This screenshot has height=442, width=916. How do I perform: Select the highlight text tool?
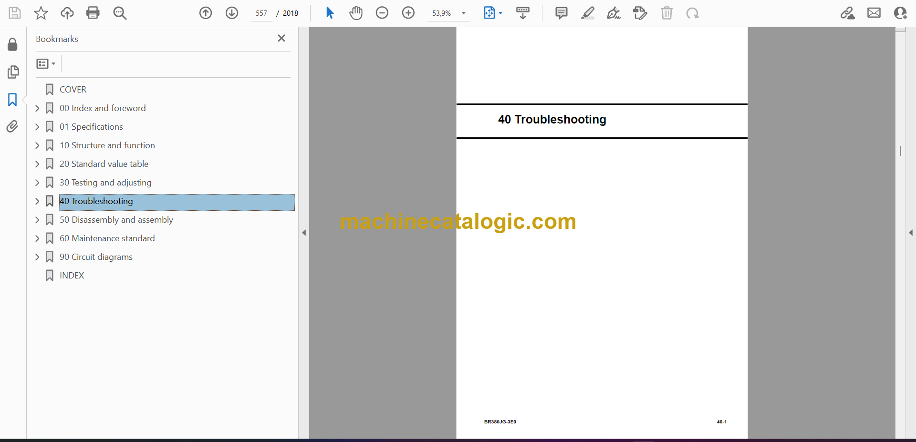coord(588,13)
